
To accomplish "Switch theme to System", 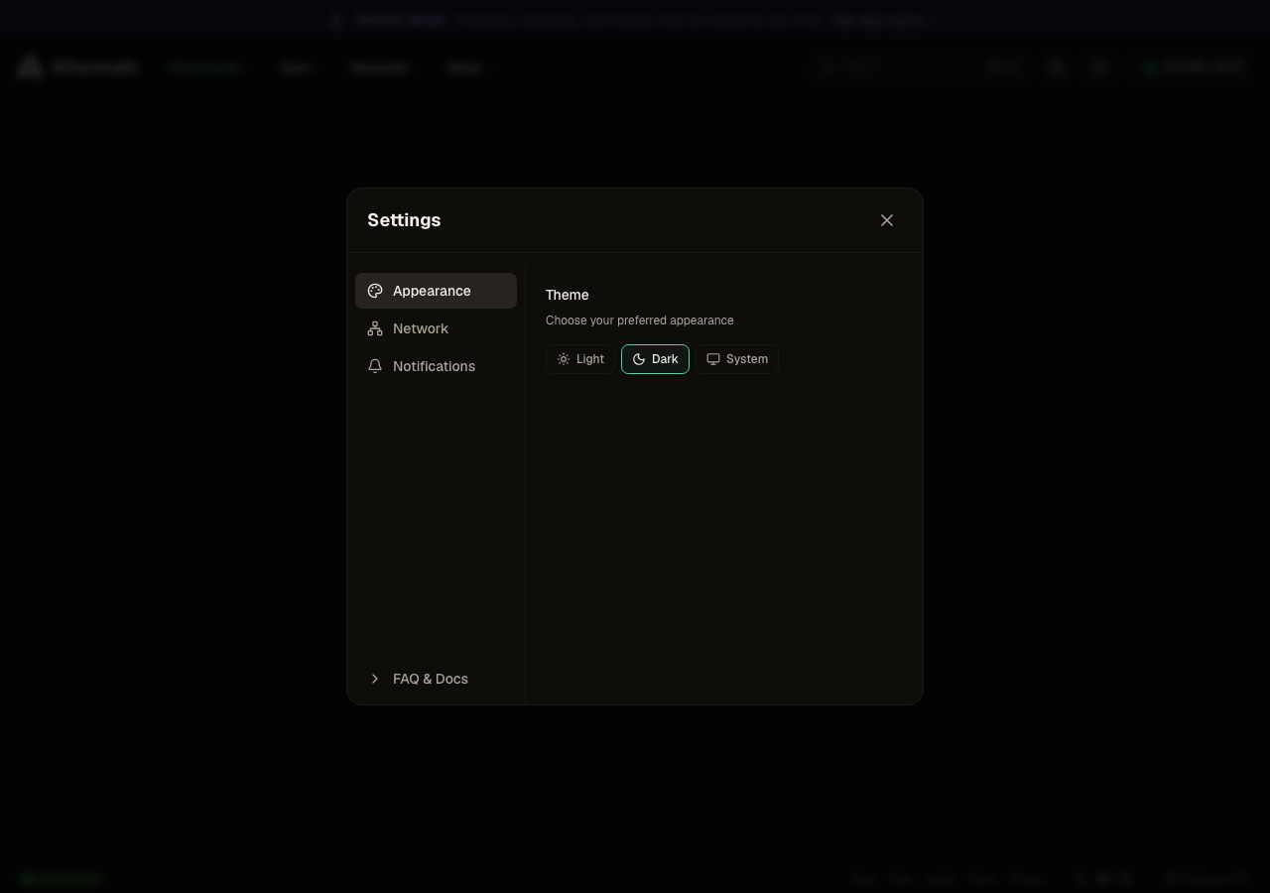I will [x=737, y=359].
